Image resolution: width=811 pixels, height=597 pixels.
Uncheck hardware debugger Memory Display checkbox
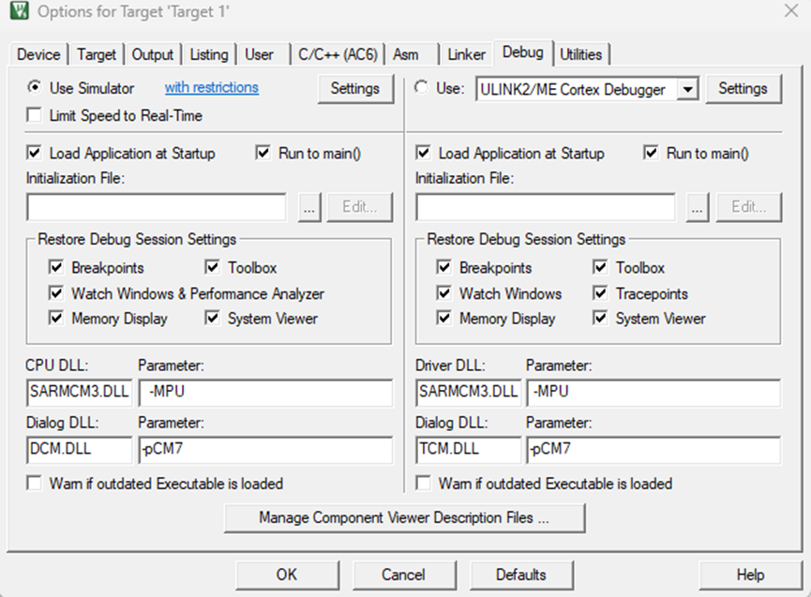(443, 318)
